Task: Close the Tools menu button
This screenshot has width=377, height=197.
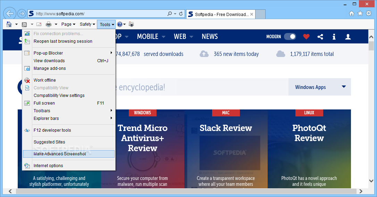Action: pyautogui.click(x=106, y=24)
